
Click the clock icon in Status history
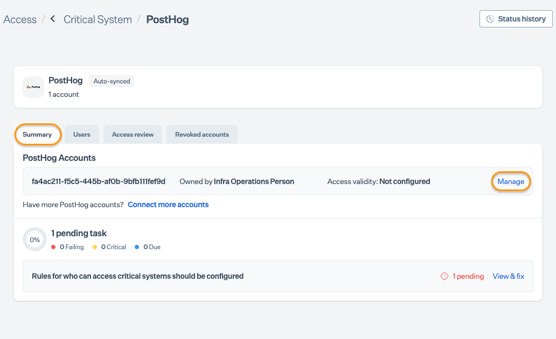(x=490, y=19)
